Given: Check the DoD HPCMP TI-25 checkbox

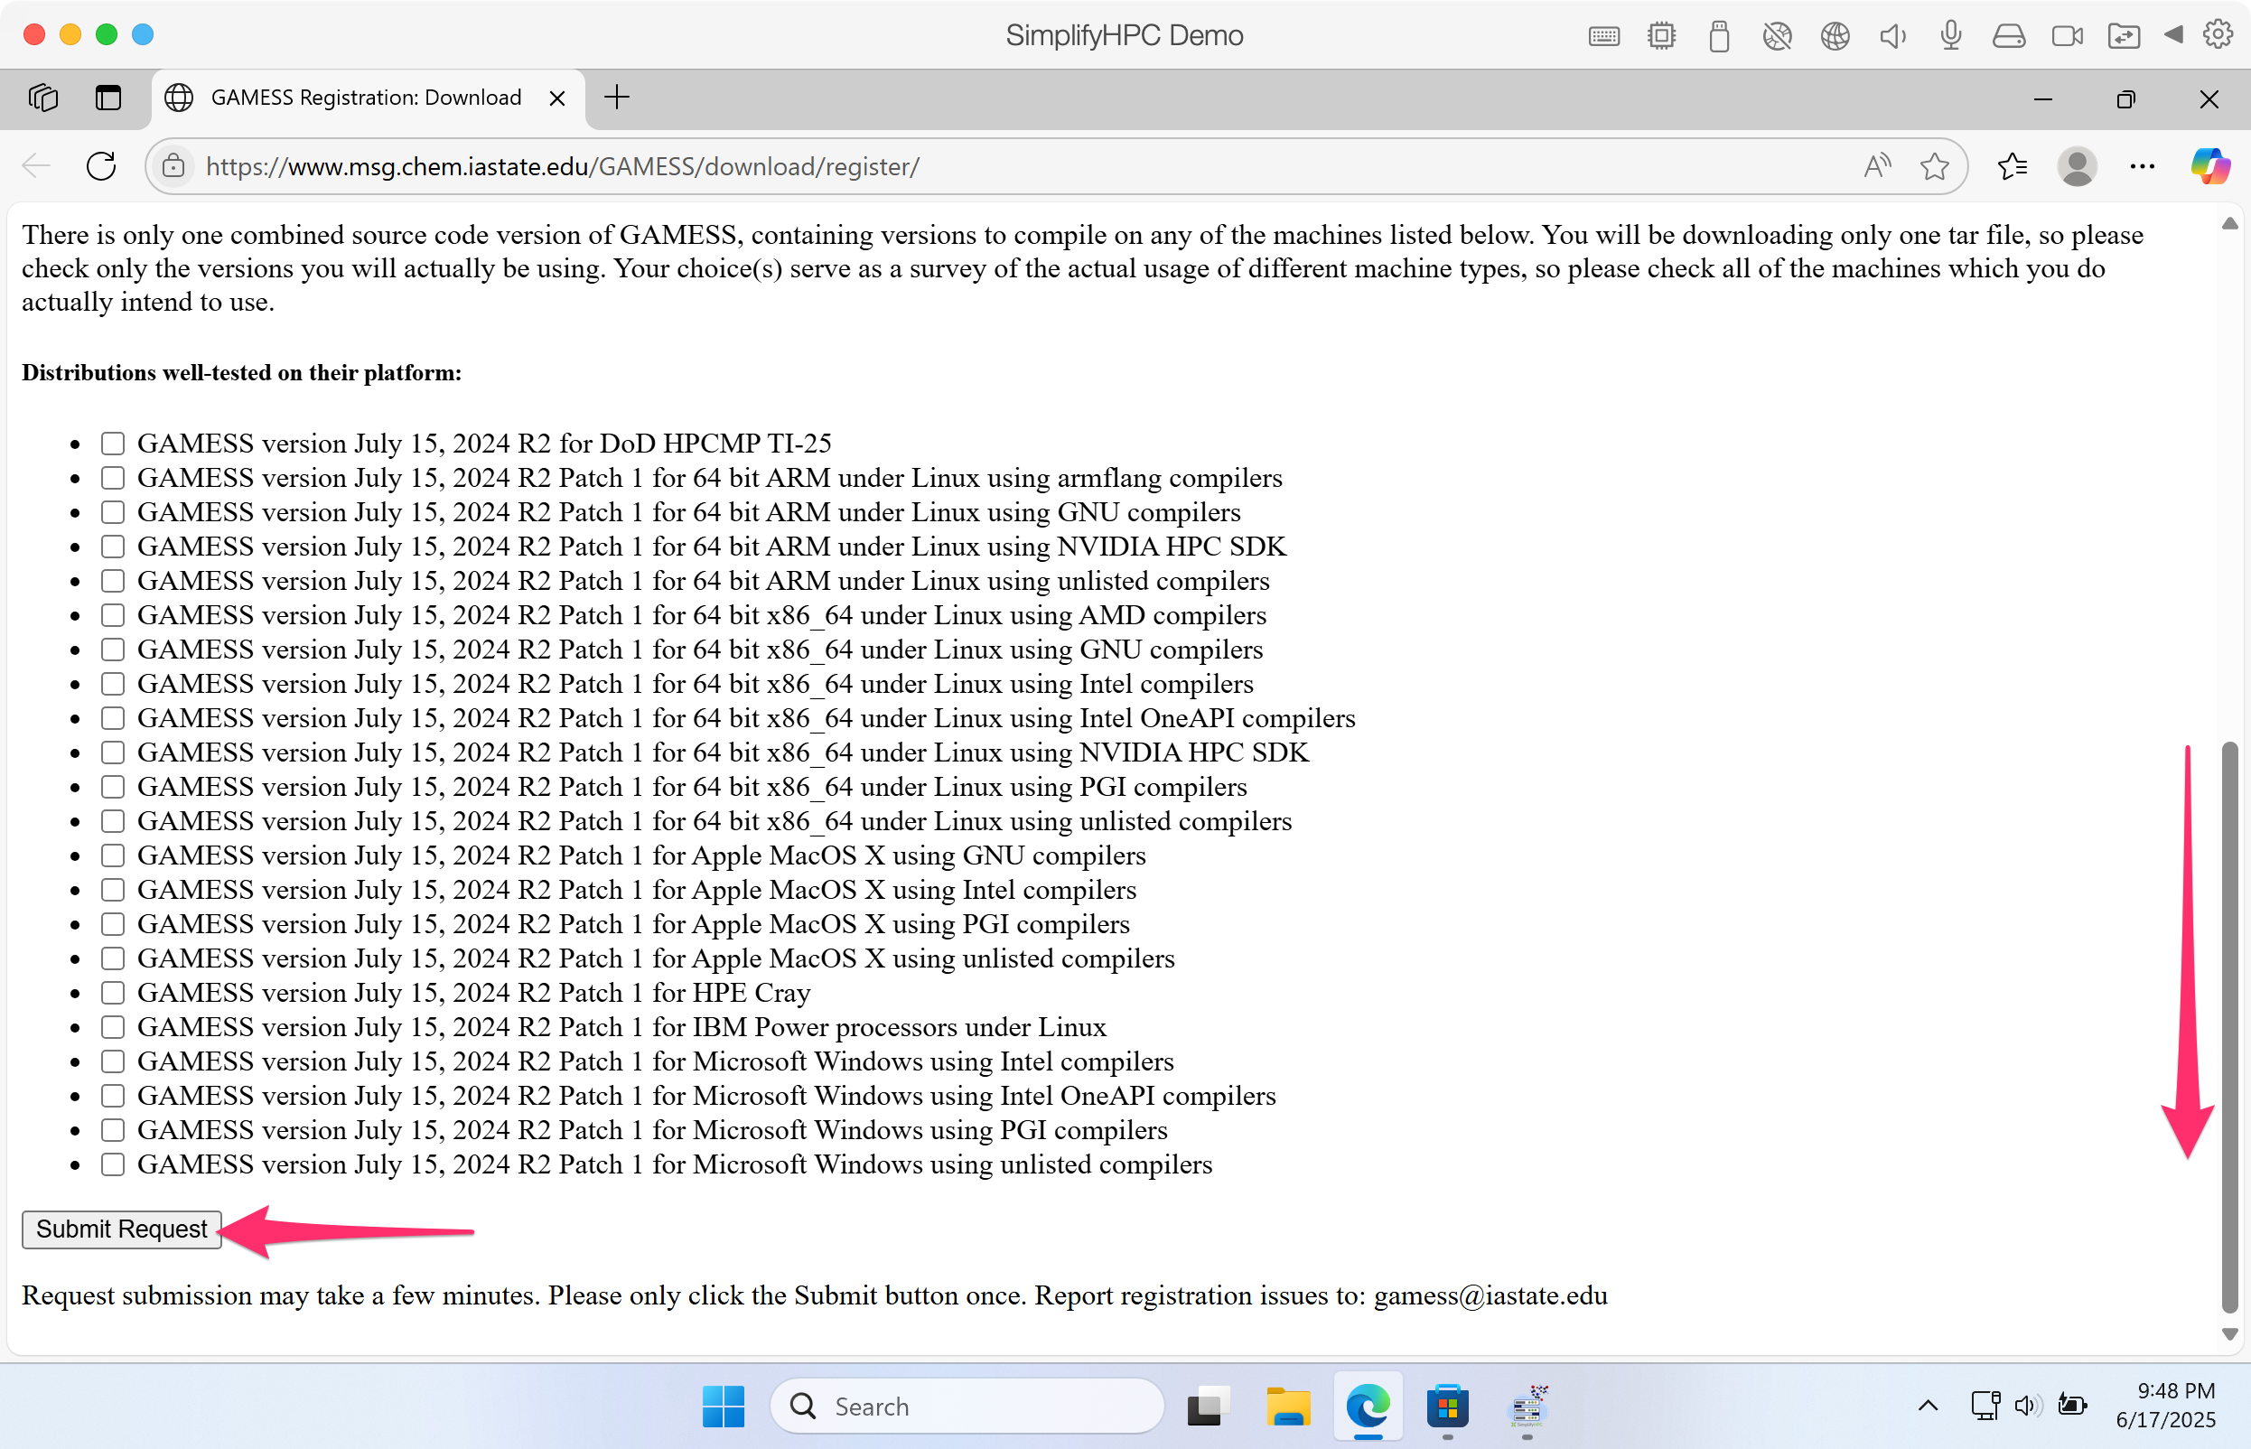Looking at the screenshot, I should pos(113,444).
